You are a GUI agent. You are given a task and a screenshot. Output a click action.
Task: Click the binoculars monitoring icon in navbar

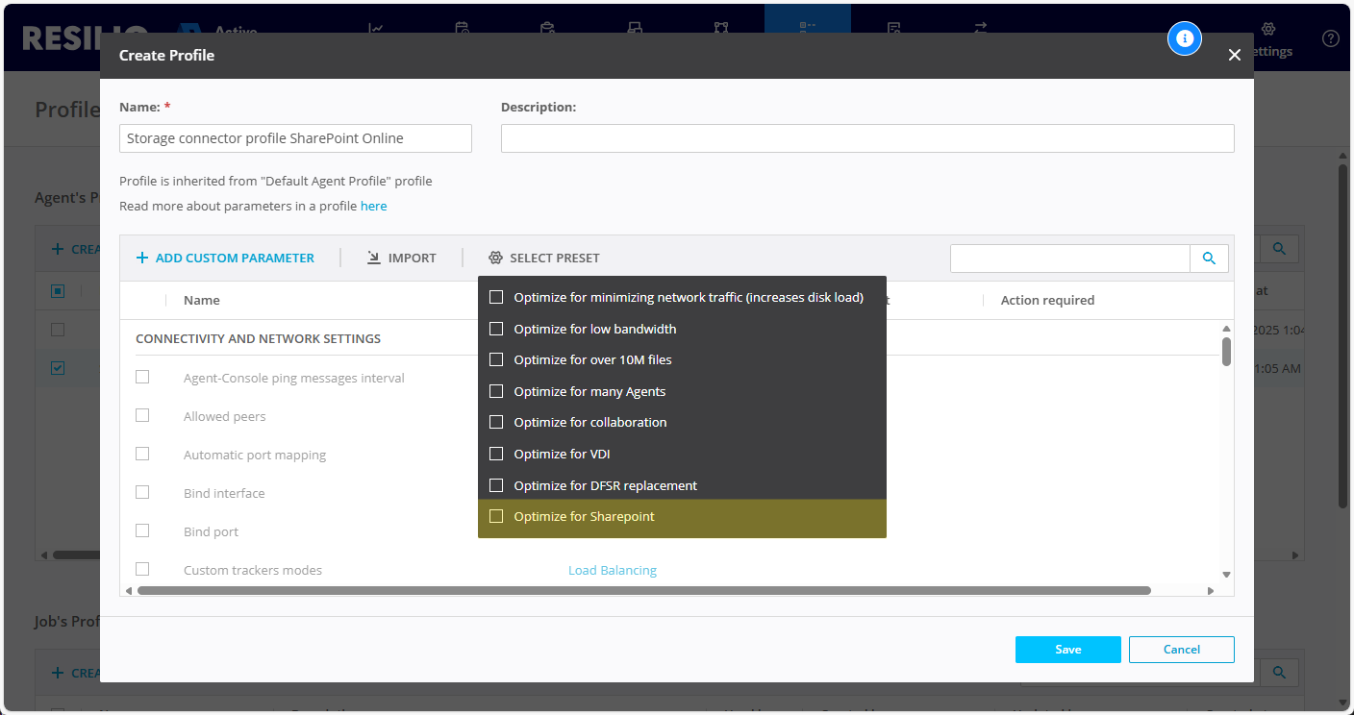coord(721,29)
